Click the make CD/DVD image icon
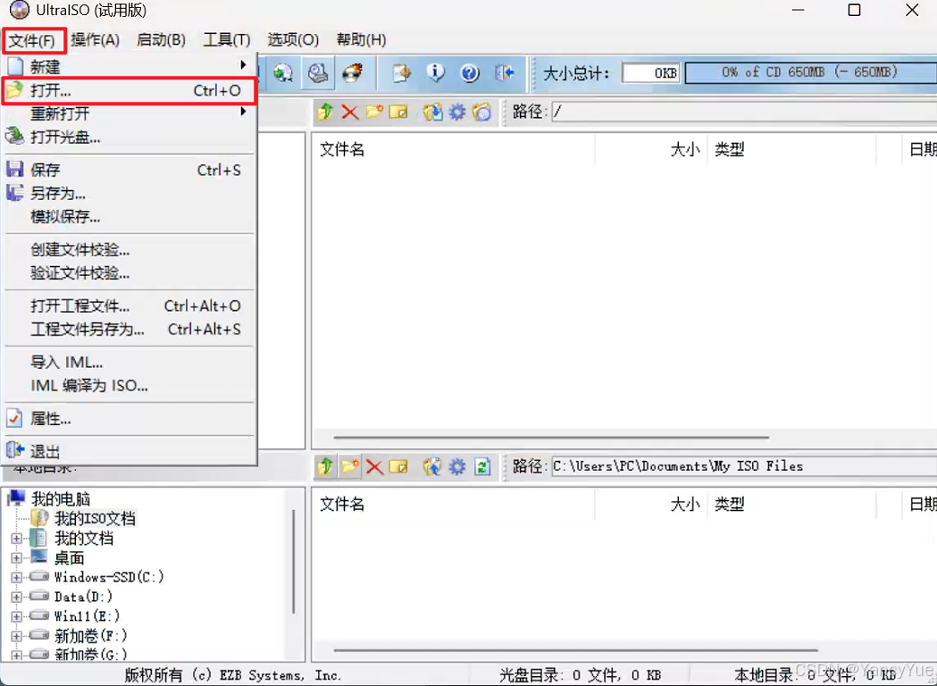The width and height of the screenshot is (937, 686). tap(318, 73)
